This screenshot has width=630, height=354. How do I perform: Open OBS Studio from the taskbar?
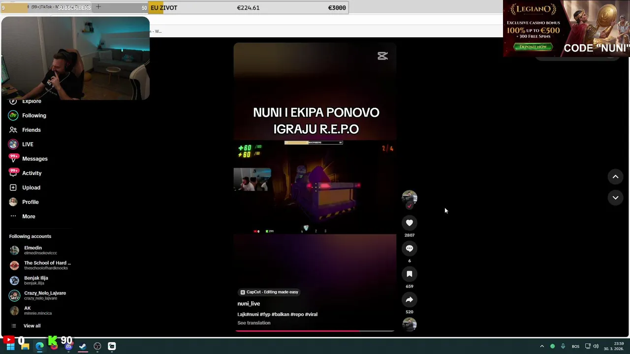[97, 346]
